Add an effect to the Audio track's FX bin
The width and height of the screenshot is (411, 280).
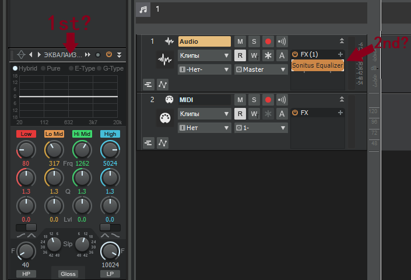340,54
